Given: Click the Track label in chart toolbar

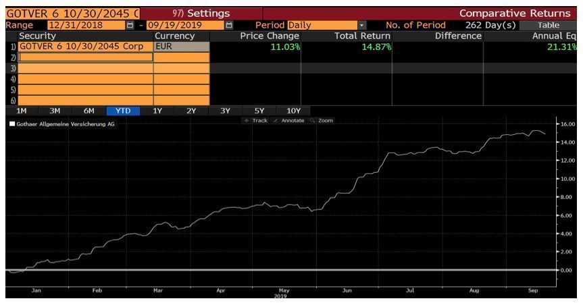Looking at the screenshot, I should (260, 121).
